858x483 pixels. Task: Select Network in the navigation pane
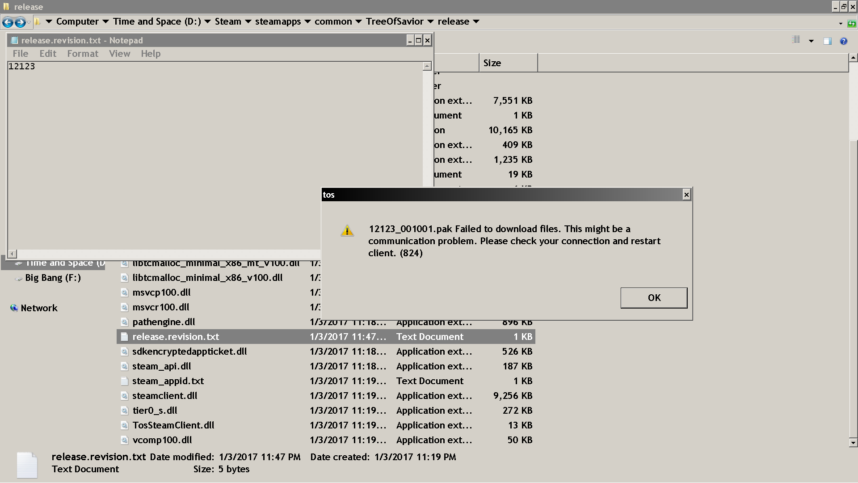coord(39,308)
